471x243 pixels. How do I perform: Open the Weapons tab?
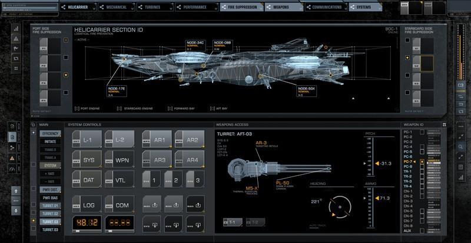(x=284, y=7)
